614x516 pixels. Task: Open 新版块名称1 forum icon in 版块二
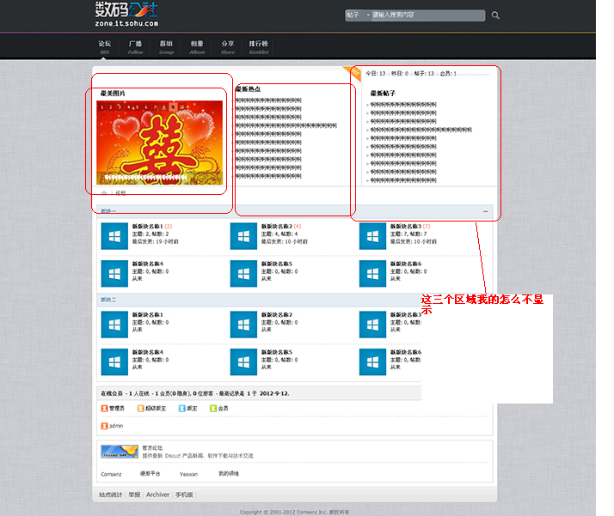click(x=114, y=325)
